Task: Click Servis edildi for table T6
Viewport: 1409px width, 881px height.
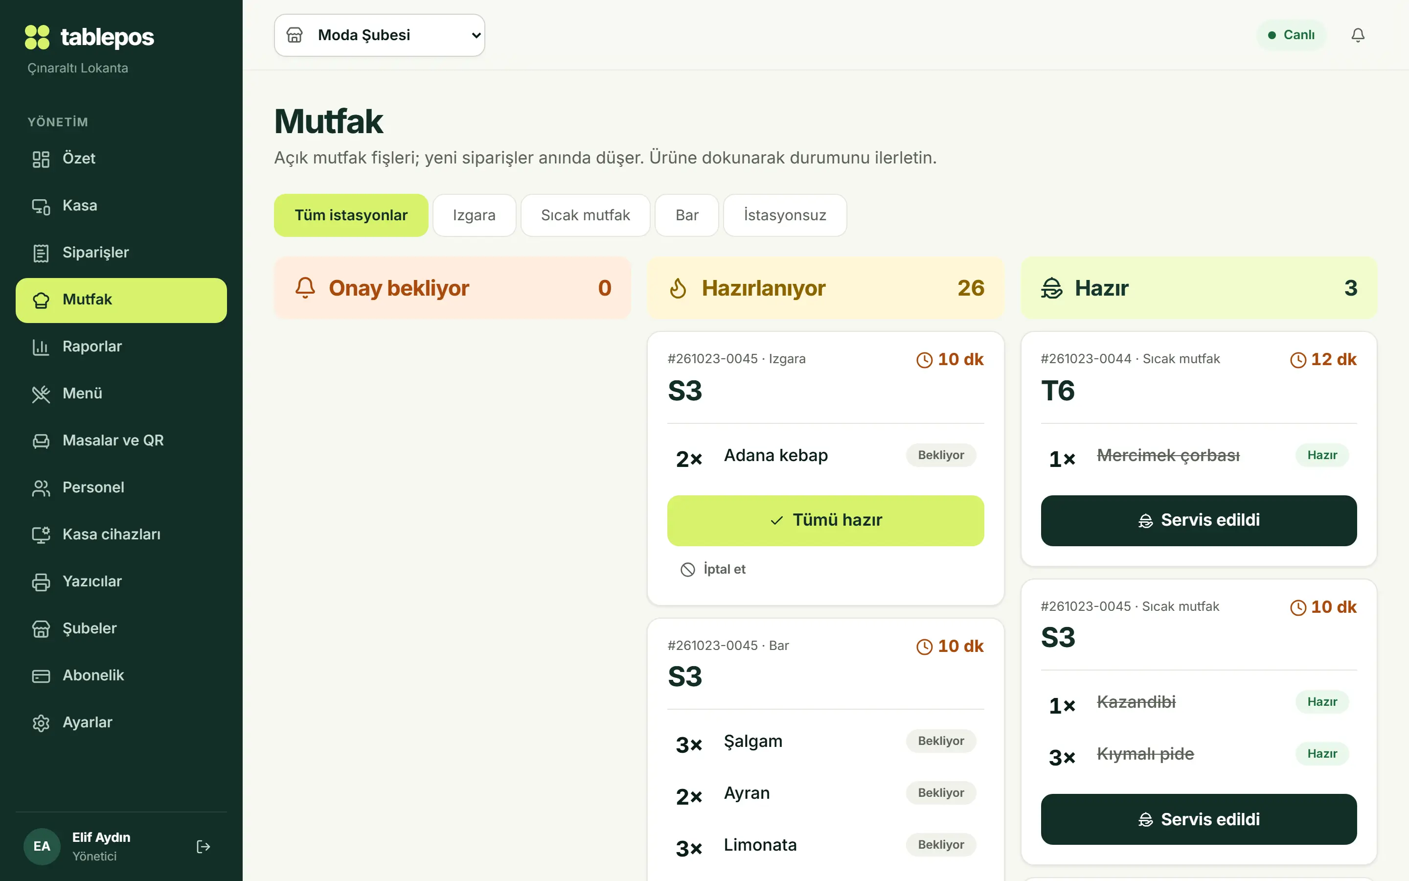Action: (x=1199, y=520)
